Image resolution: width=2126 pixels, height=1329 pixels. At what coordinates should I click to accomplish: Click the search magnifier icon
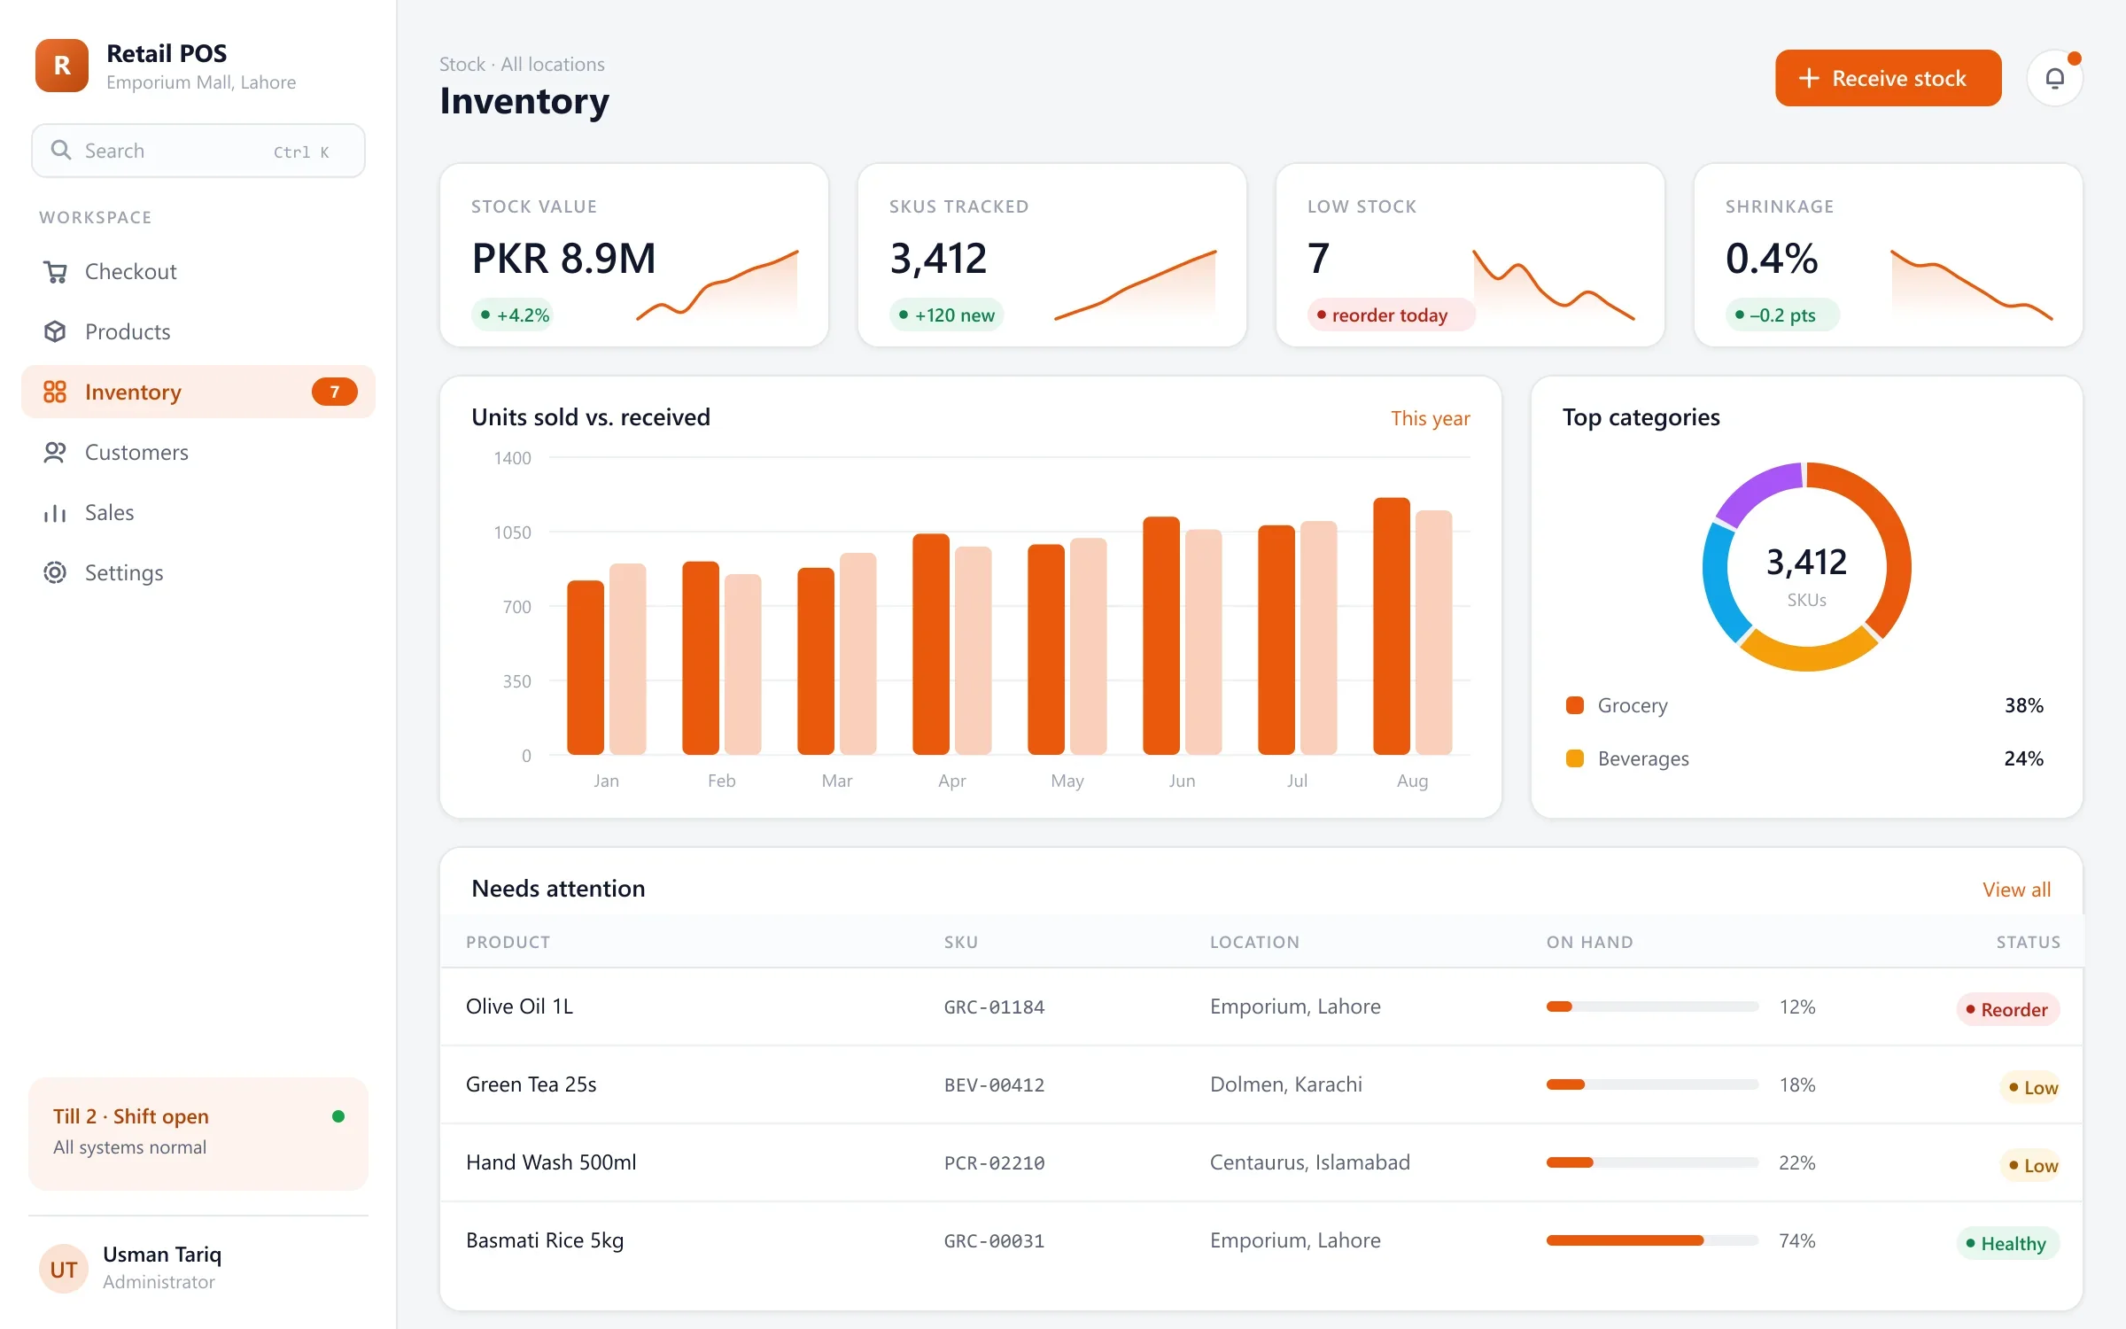coord(60,150)
